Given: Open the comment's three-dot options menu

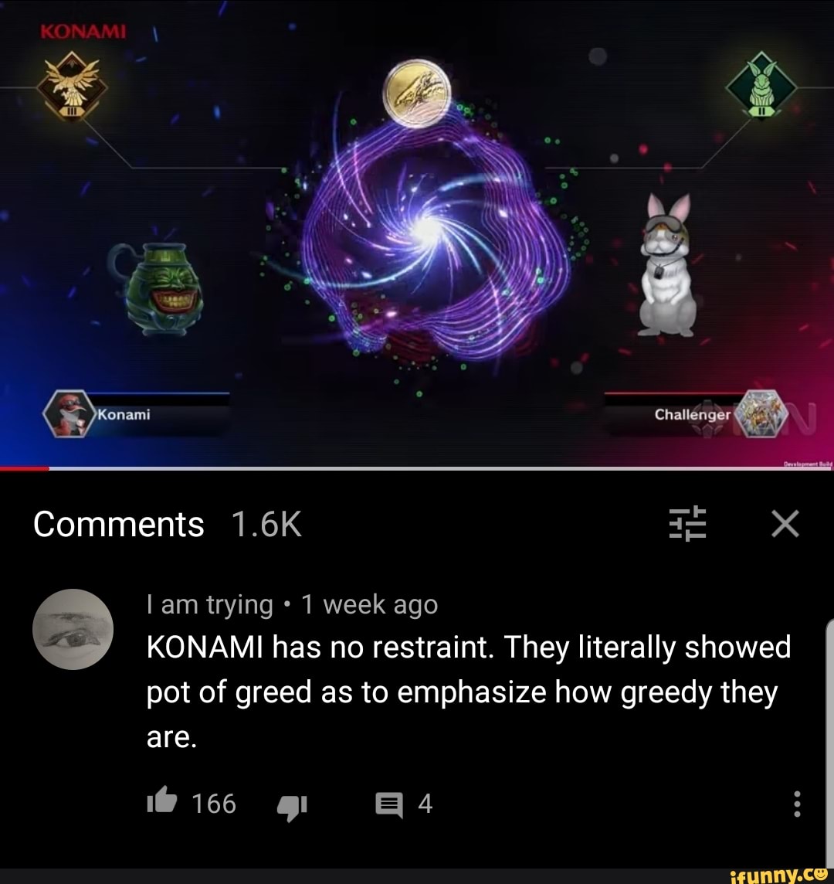Looking at the screenshot, I should tap(797, 804).
